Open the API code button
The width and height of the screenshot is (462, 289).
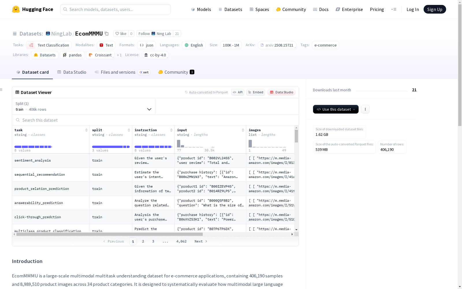pos(238,92)
